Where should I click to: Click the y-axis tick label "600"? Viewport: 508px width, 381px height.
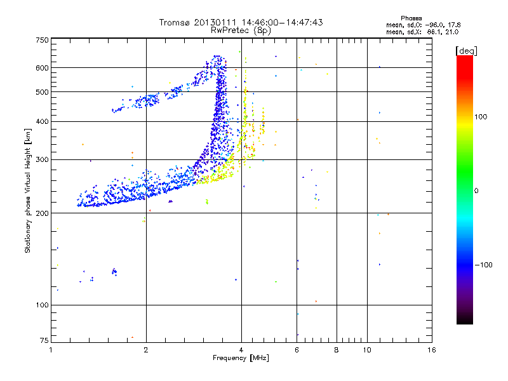coord(42,68)
